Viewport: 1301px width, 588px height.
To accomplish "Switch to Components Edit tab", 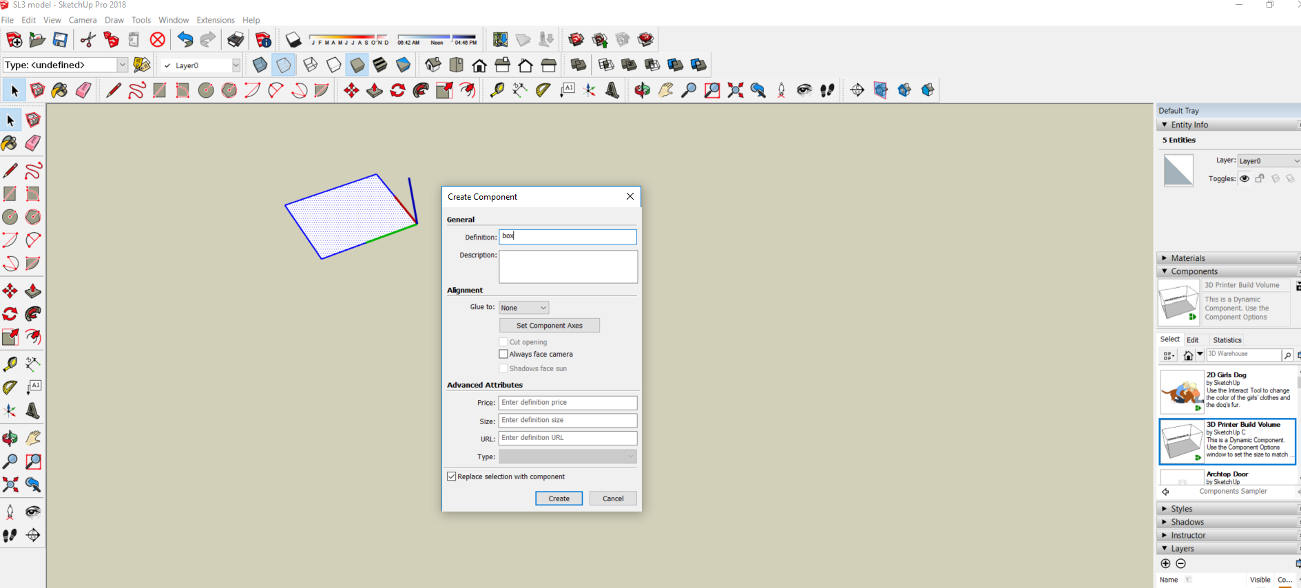I will tap(1193, 340).
